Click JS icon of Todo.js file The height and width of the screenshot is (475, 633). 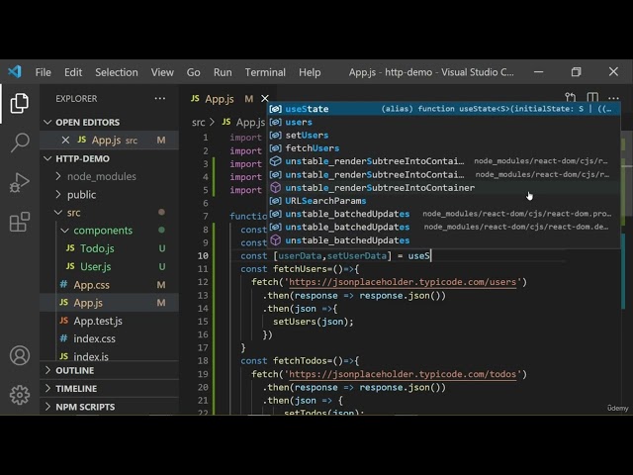pos(70,248)
